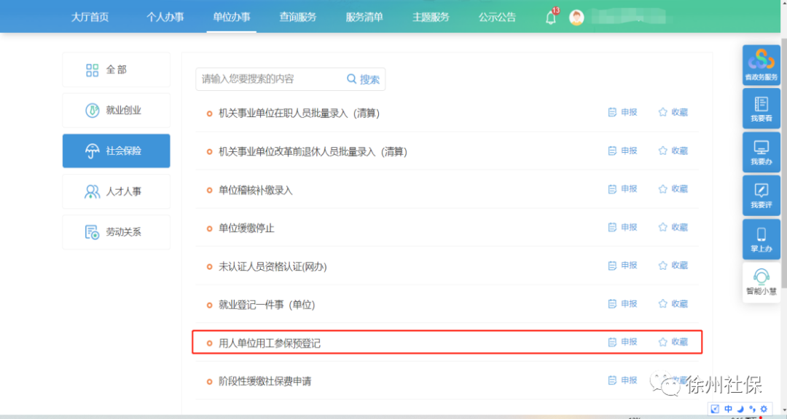Screen dimensions: 787x419
Task: Click 申报 for 就业登记一件事 (单位)
Action: click(622, 304)
